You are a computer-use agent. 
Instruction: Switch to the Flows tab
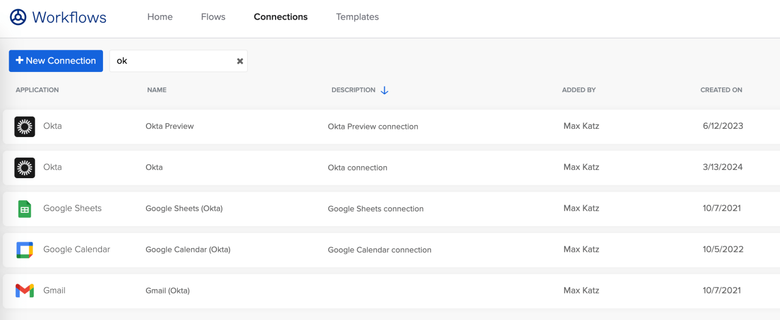[x=213, y=17]
